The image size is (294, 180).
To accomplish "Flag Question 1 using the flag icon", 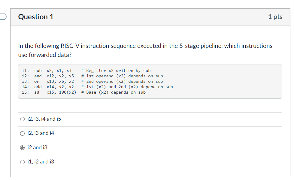I will click(3, 17).
